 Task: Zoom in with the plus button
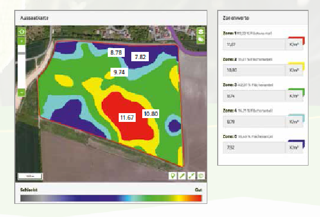[21, 41]
